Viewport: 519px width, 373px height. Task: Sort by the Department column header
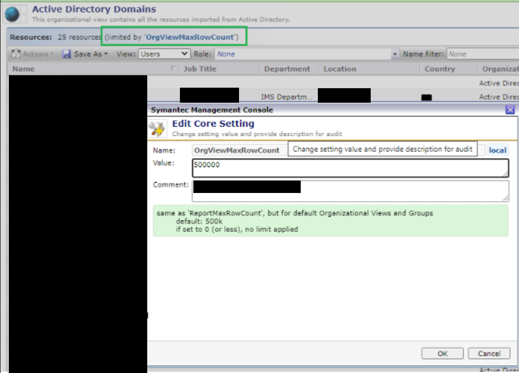(287, 69)
